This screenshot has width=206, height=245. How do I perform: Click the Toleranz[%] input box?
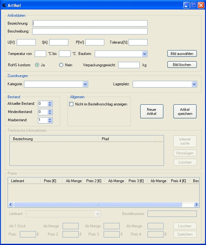pos(138,42)
